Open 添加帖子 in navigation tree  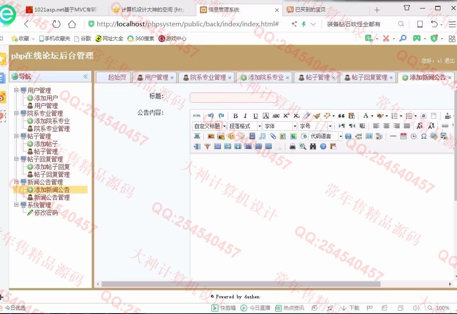[x=46, y=144]
